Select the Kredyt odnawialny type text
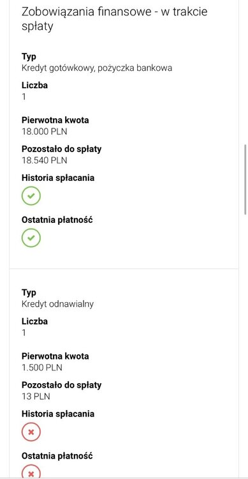Viewport: 248px width, 479px height. 57,304
